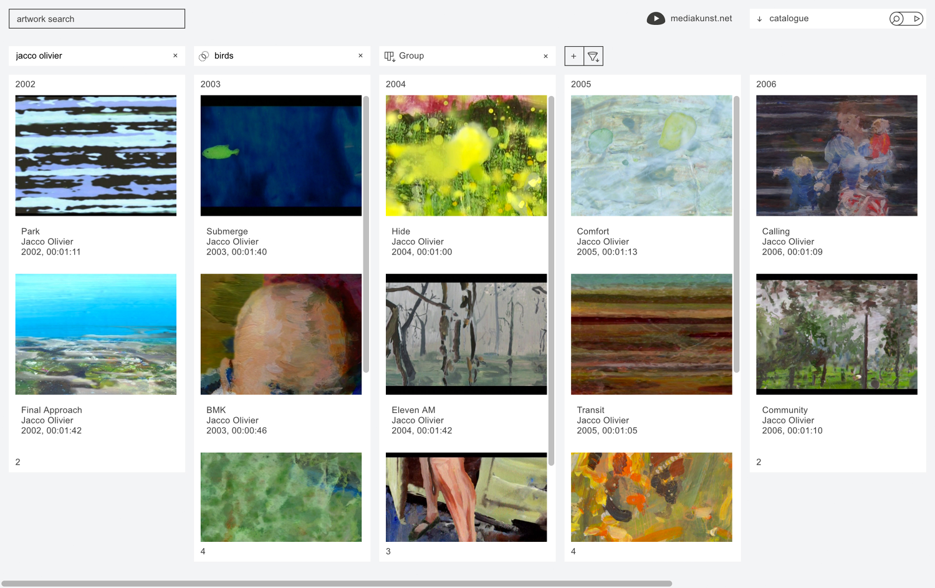The width and height of the screenshot is (935, 588).
Task: Click the birds concept icon
Action: click(204, 56)
